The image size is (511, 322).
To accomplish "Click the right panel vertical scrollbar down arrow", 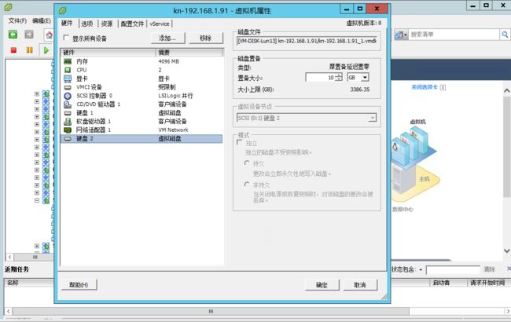I will click(x=507, y=251).
